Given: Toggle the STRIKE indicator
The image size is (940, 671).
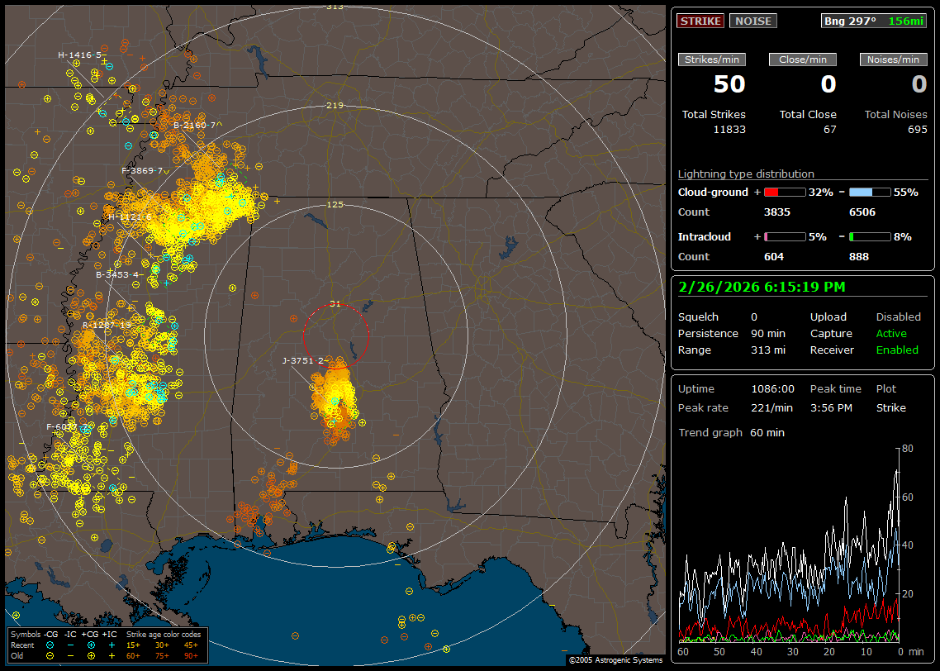Looking at the screenshot, I should point(700,21).
